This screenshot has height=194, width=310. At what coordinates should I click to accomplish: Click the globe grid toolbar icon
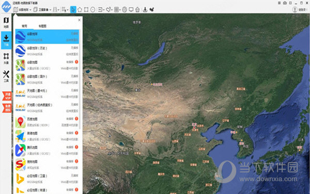(125, 9)
